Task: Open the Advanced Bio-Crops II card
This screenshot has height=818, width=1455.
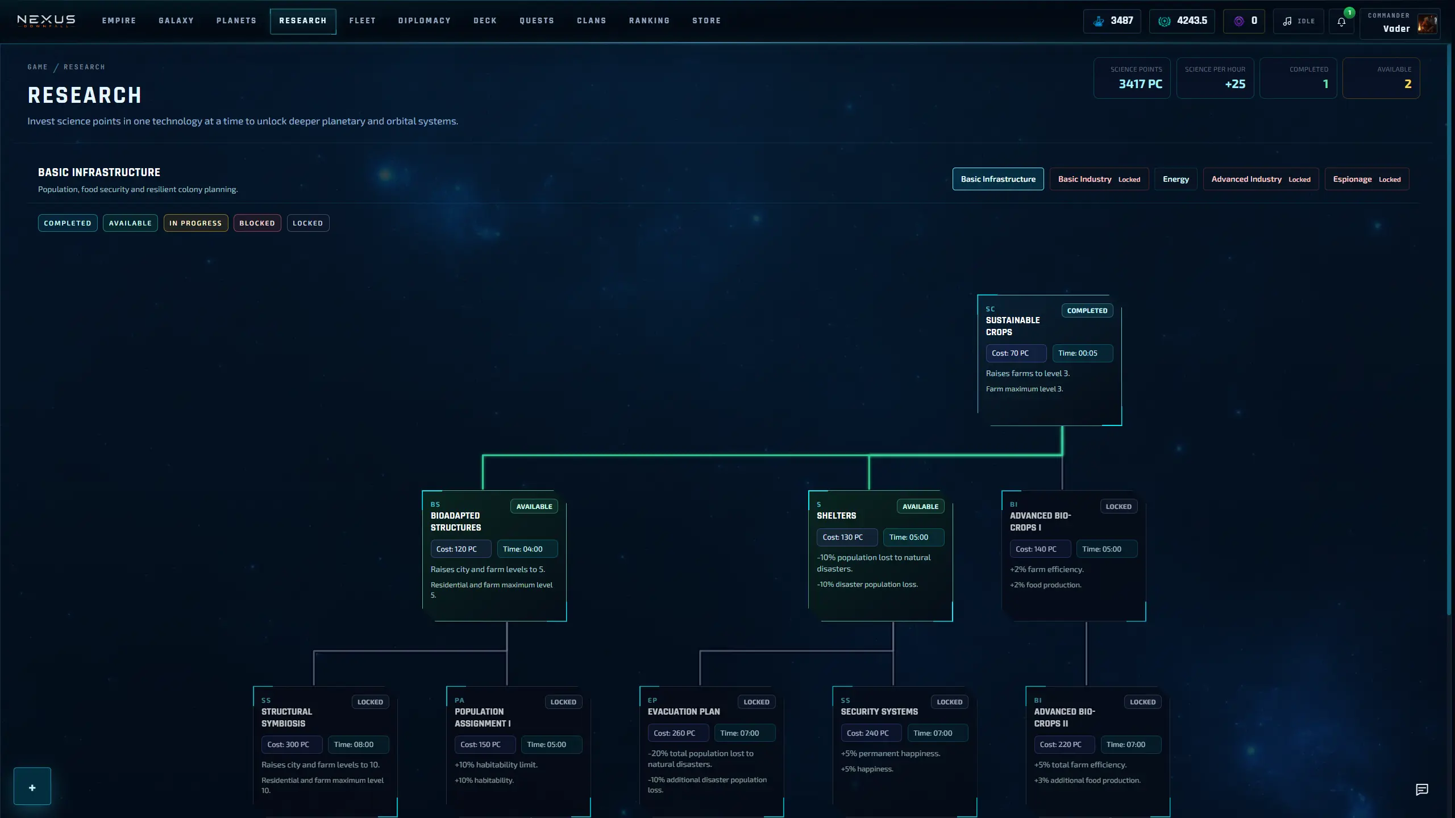Action: point(1098,752)
